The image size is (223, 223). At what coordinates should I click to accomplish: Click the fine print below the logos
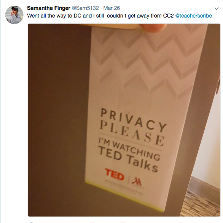point(124,188)
